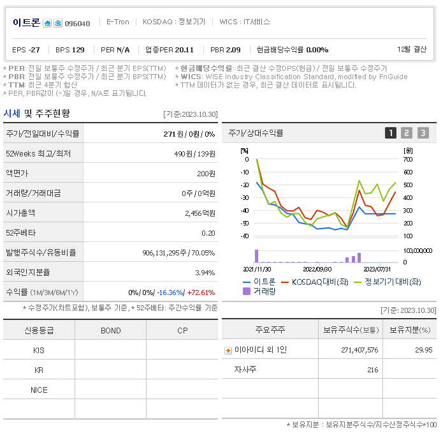
Task: Click the 2021/11/30 volume bar
Action: pos(256,256)
